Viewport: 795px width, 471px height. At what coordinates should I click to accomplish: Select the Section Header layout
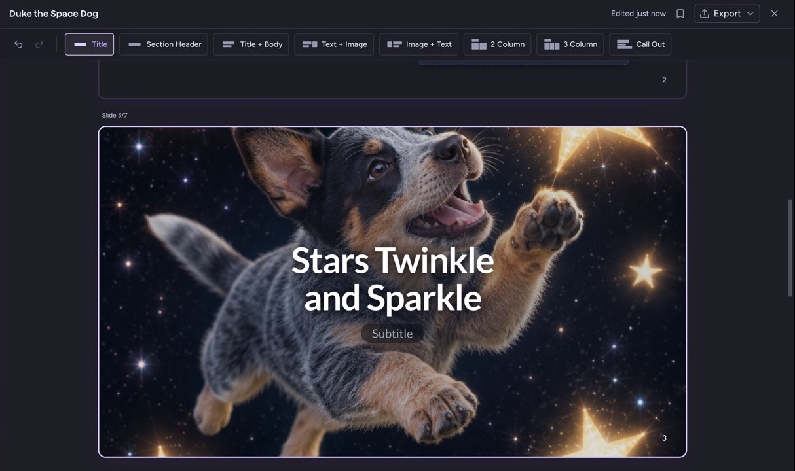(164, 44)
